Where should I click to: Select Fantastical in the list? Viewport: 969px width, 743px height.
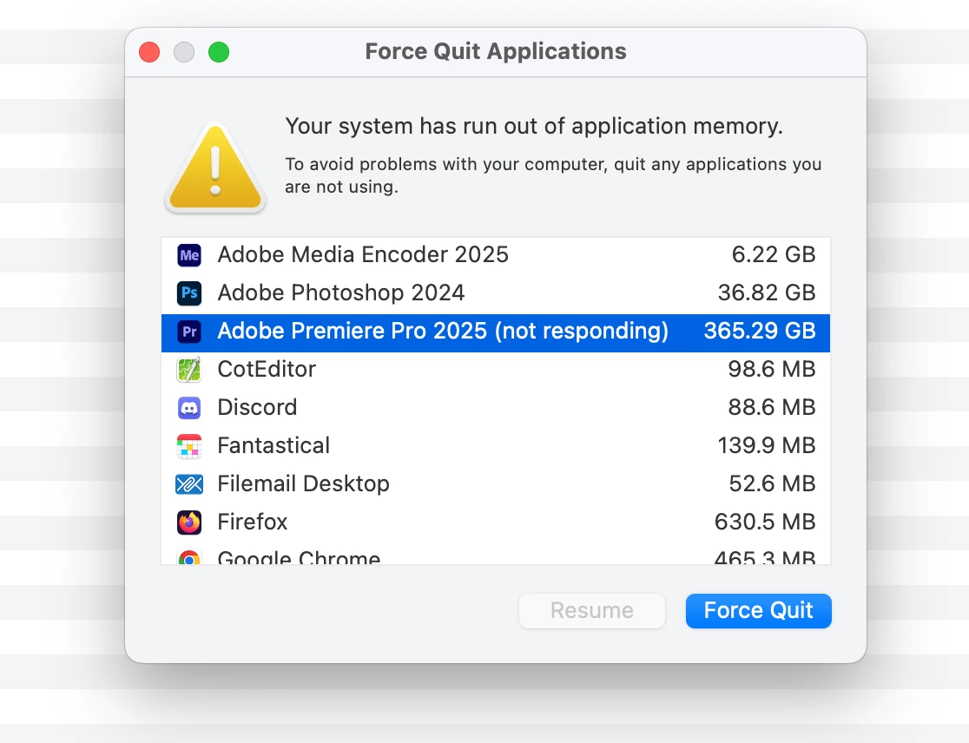tap(274, 446)
